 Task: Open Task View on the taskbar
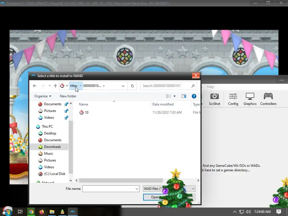tap(20, 212)
